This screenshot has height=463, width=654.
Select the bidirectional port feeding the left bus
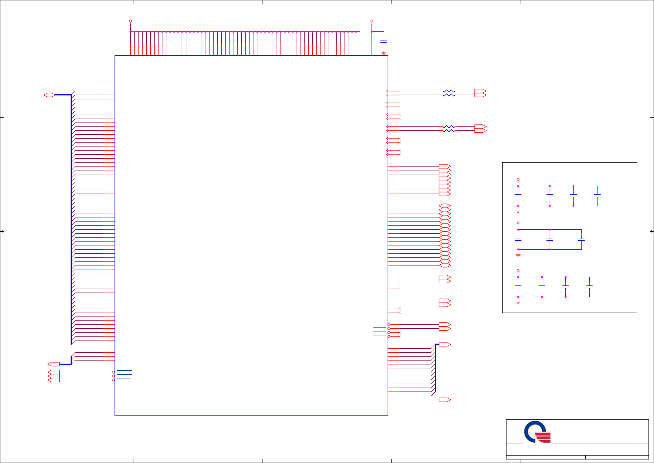click(x=49, y=95)
